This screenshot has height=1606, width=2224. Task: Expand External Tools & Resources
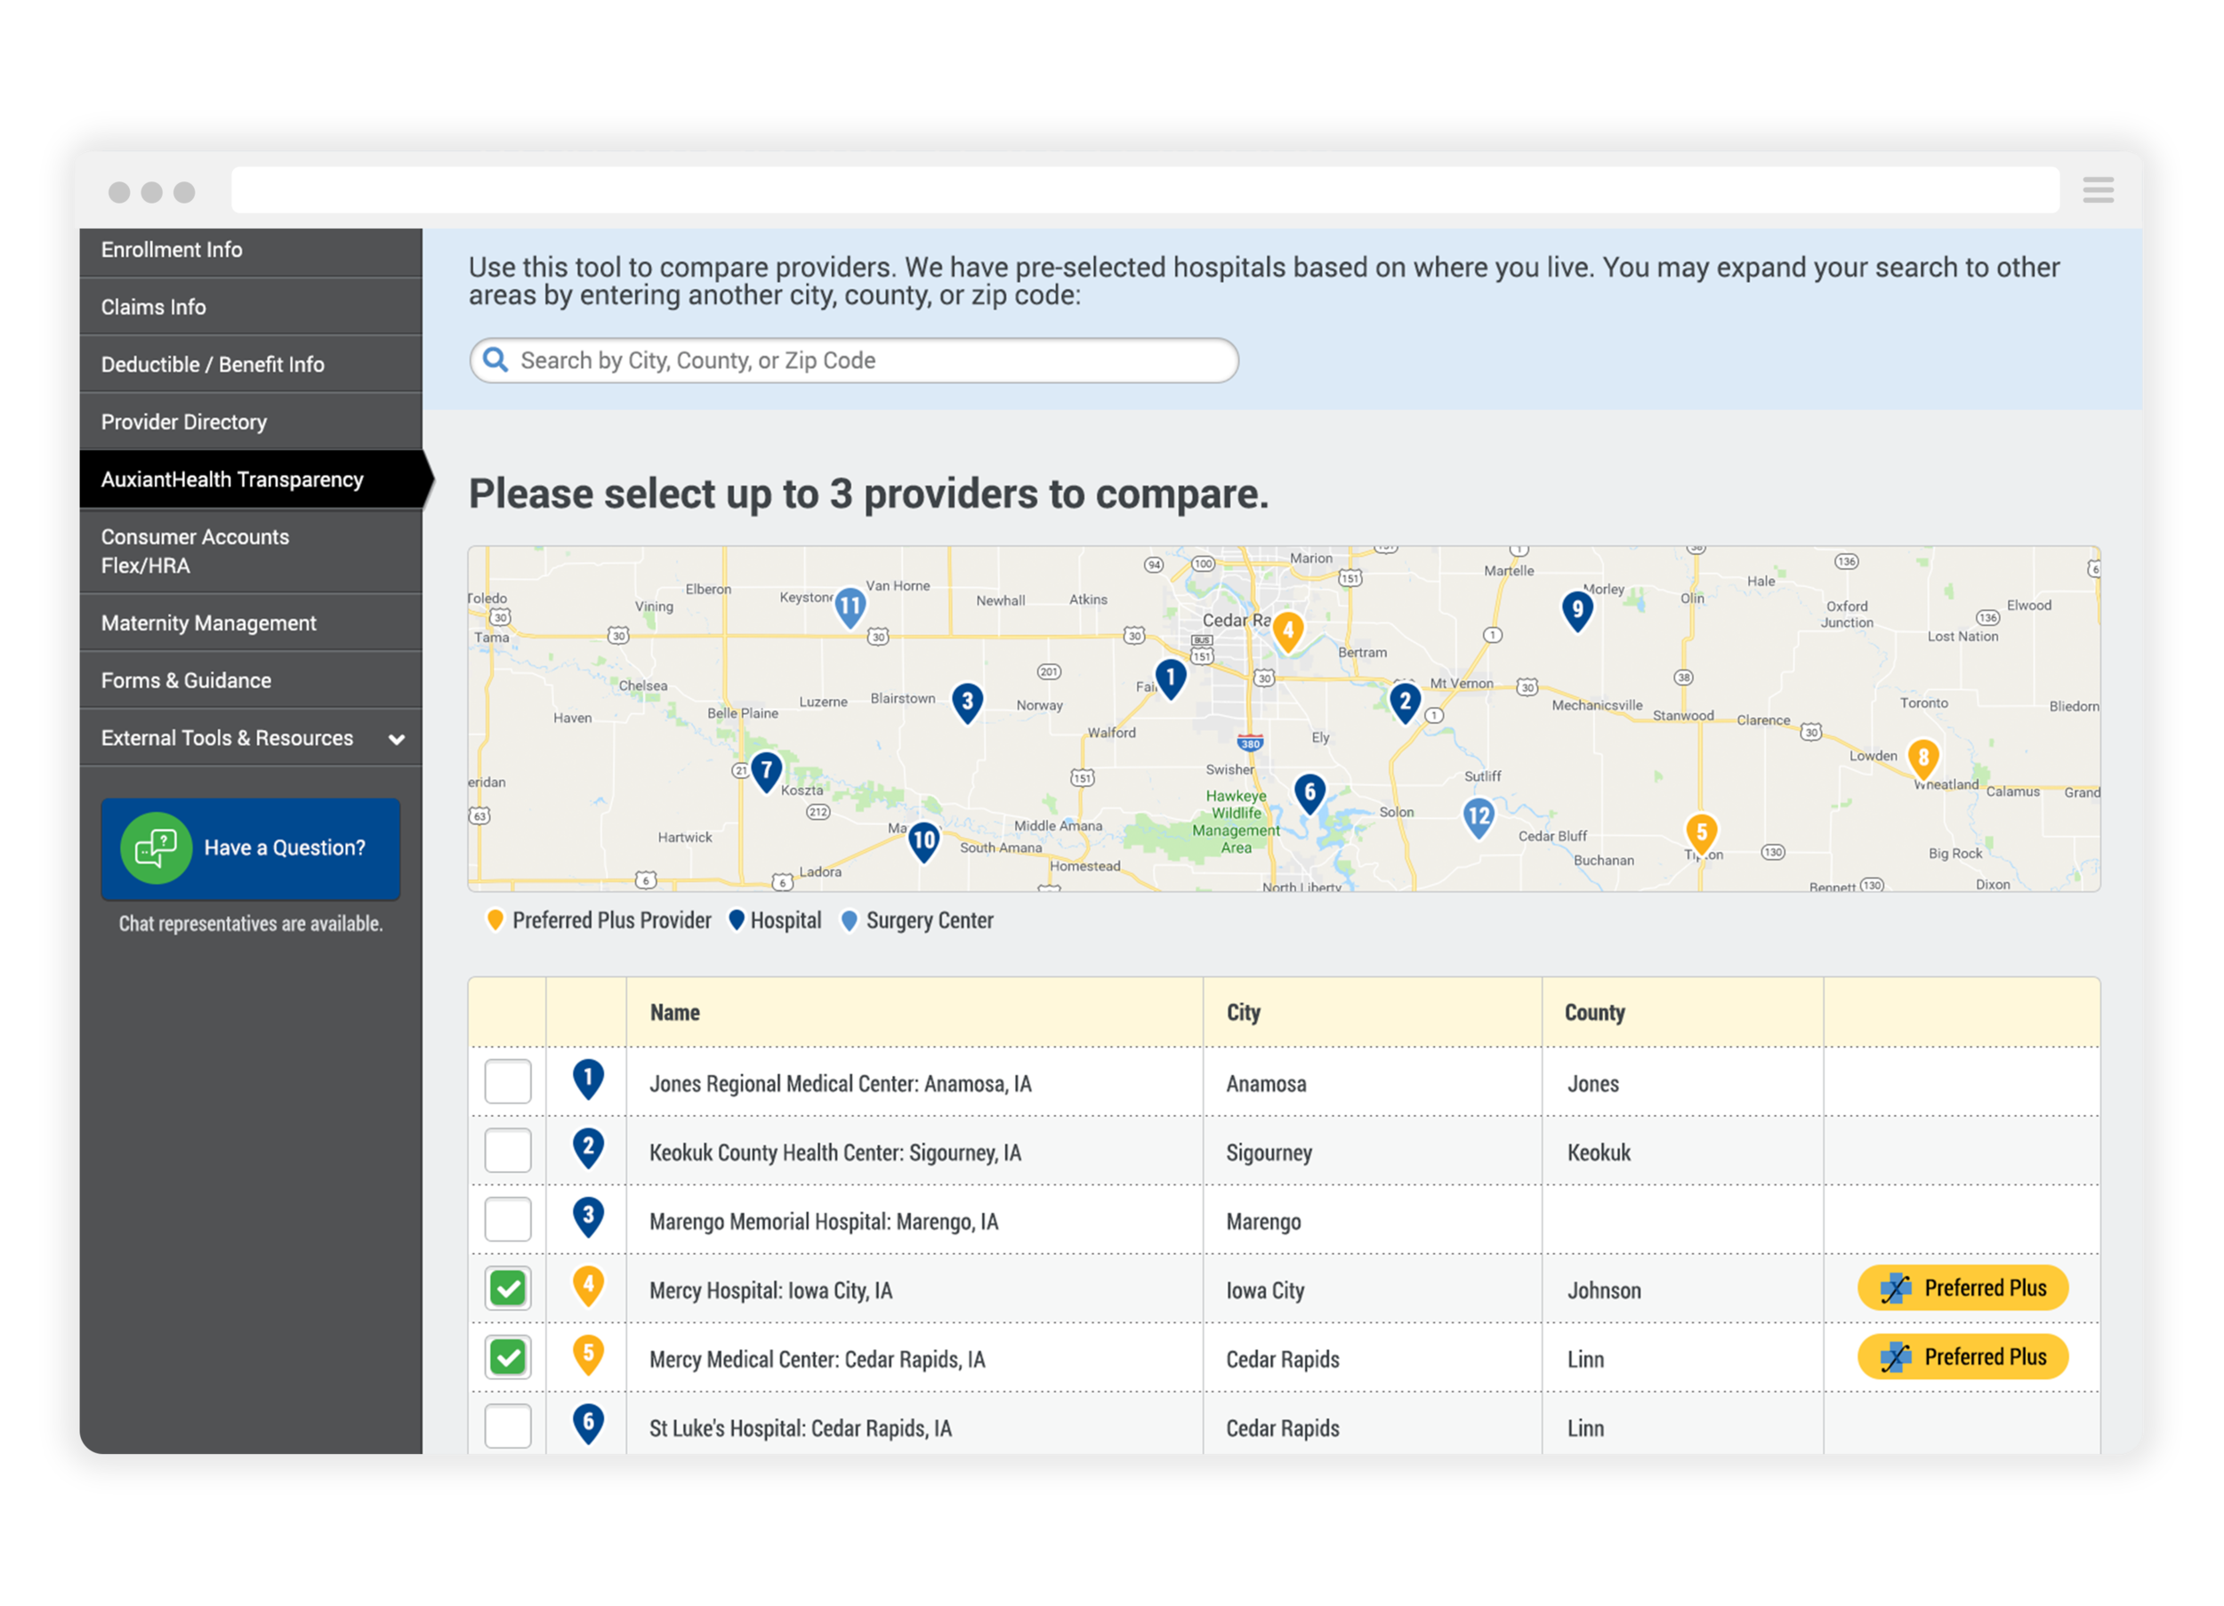tap(226, 737)
